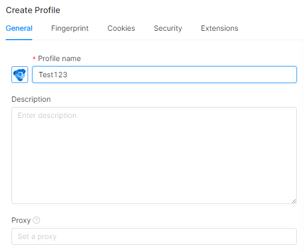
Task: Select the Extensions tab
Action: [x=220, y=28]
